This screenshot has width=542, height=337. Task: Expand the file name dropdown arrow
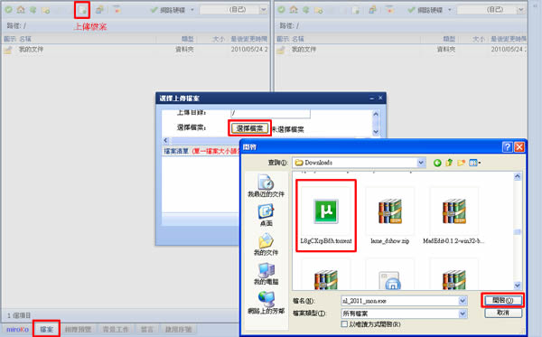pos(463,301)
